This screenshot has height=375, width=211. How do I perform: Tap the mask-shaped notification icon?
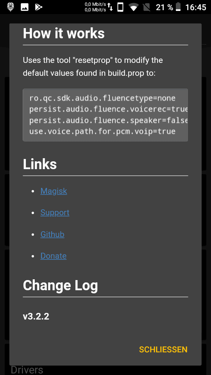point(11,7)
